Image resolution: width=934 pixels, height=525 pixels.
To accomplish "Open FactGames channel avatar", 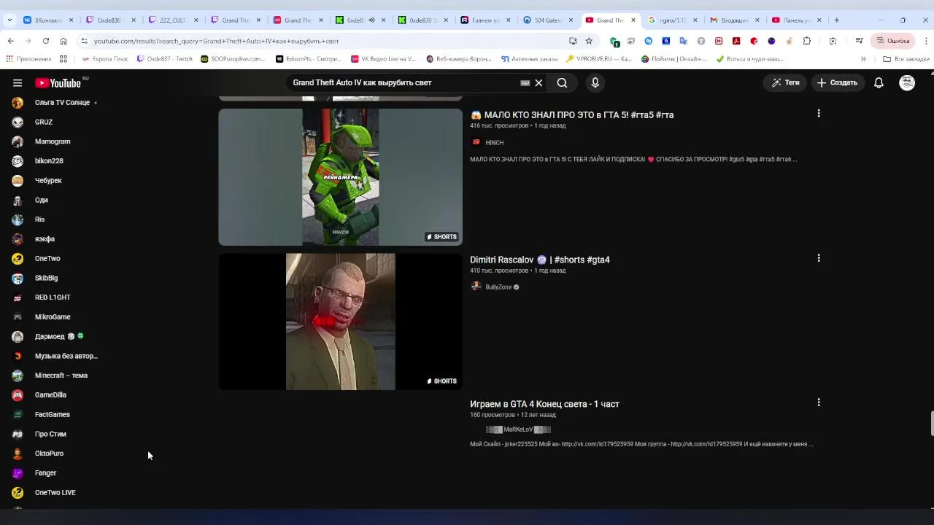I will tap(18, 415).
